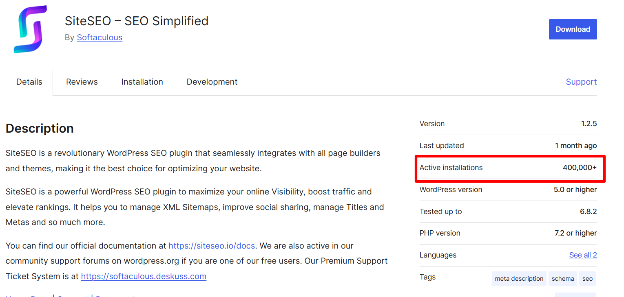Open the Installation tab
624x297 pixels.
142,82
